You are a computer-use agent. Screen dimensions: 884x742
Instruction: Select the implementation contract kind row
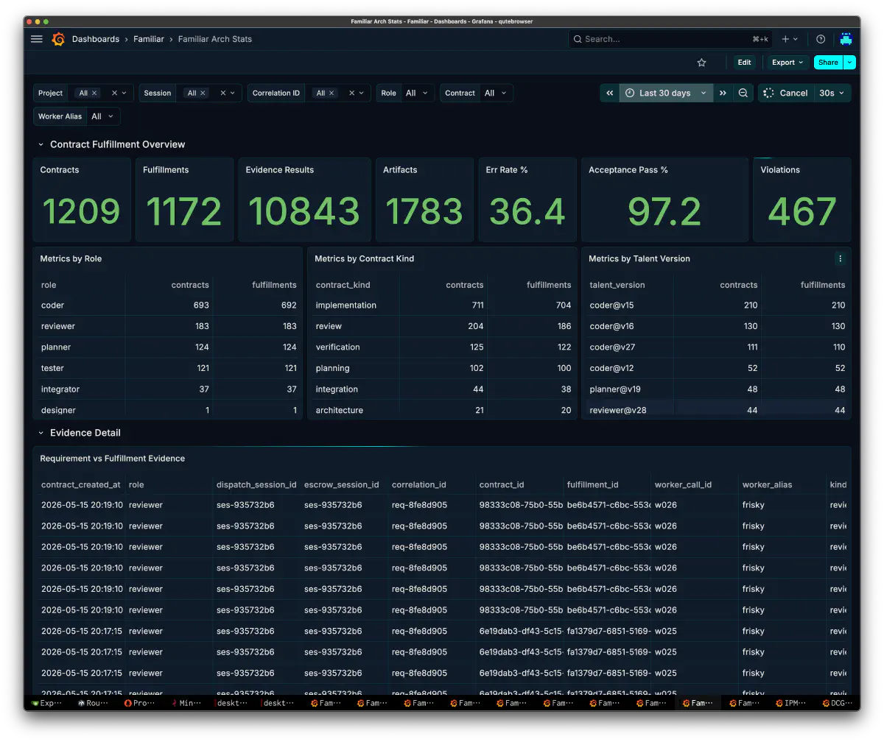[443, 305]
